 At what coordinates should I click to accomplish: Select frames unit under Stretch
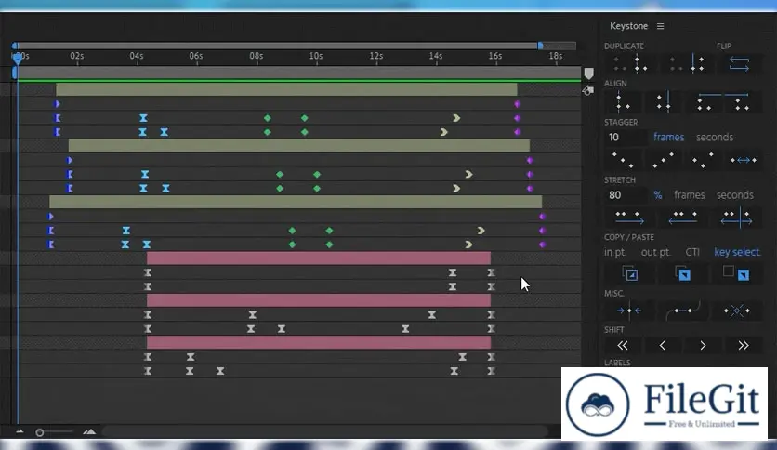tap(690, 195)
